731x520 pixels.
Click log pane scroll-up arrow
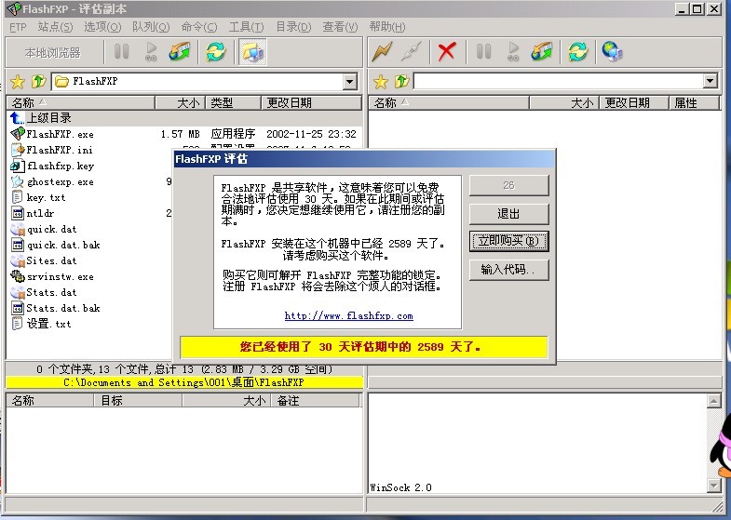pyautogui.click(x=713, y=400)
